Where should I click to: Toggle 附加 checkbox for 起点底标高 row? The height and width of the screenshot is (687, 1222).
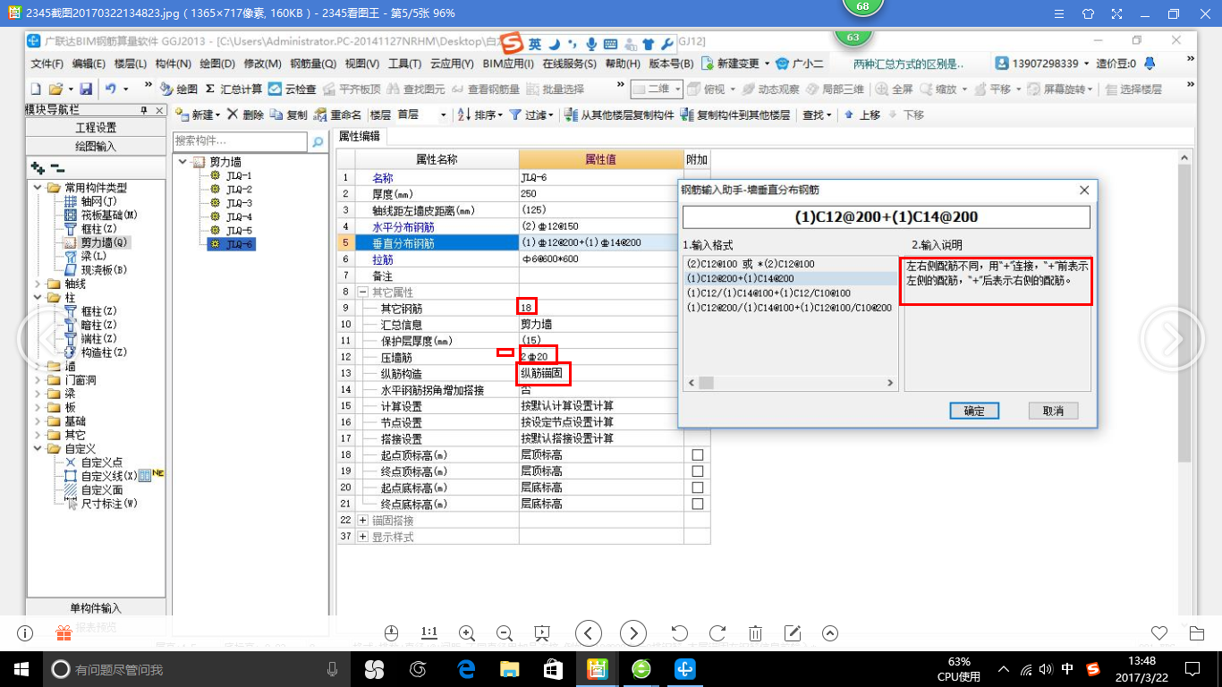pos(698,488)
